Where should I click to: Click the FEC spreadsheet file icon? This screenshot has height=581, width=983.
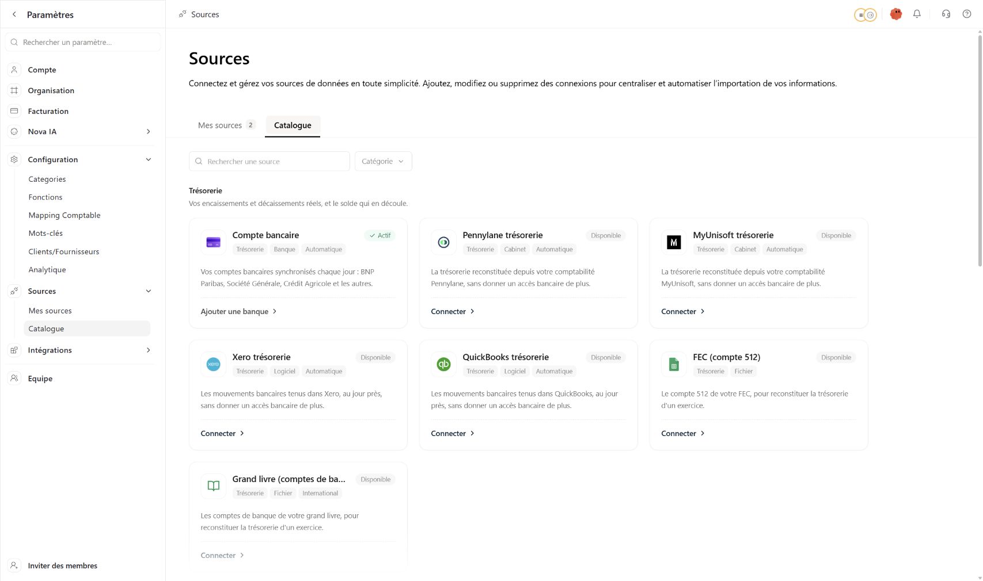[x=674, y=364]
